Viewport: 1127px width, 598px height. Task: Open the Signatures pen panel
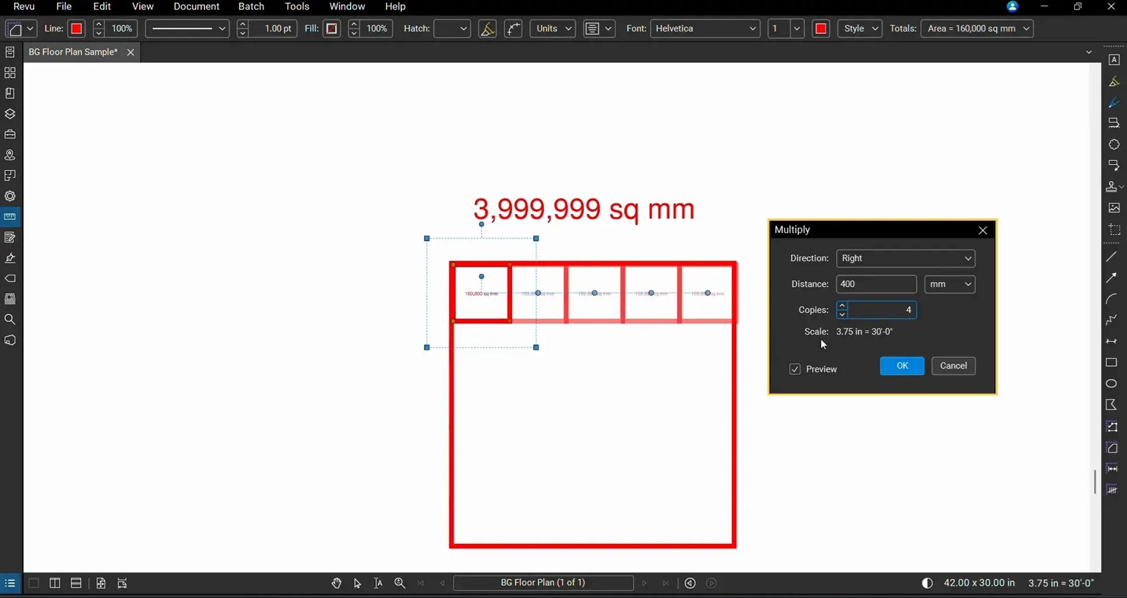[x=10, y=258]
